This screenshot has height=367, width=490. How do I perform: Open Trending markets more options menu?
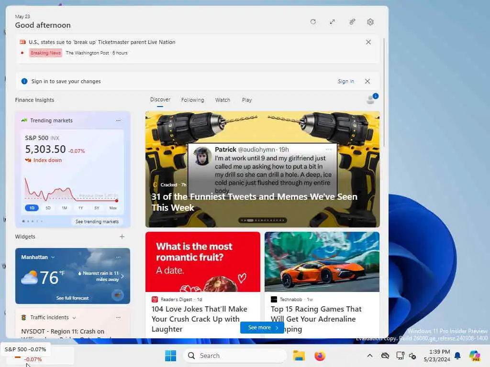(x=118, y=120)
